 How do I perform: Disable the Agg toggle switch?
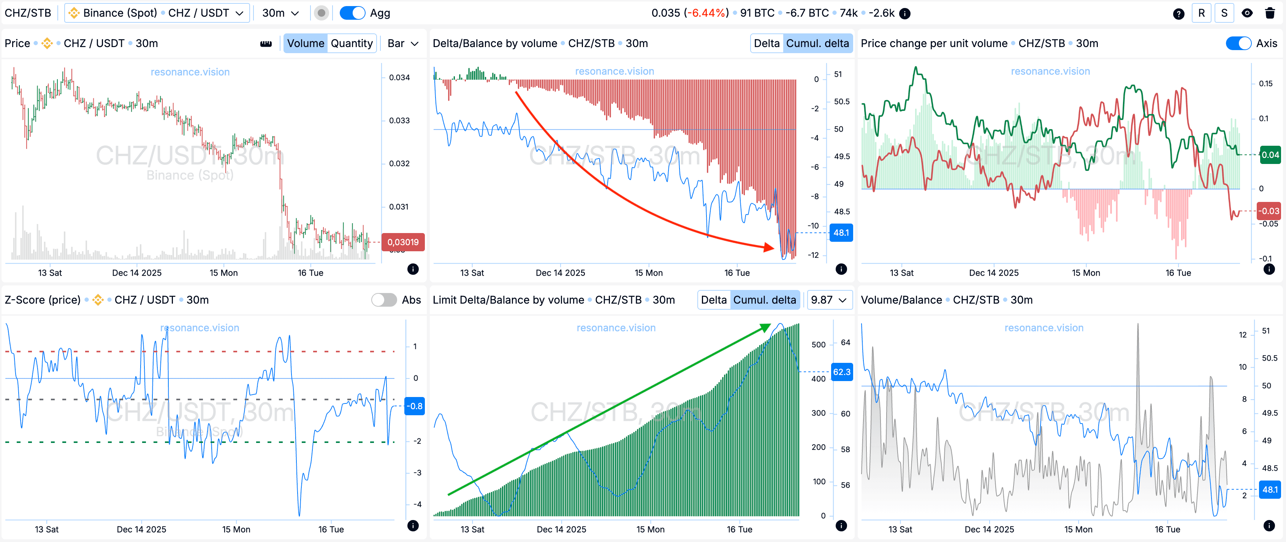tap(352, 13)
